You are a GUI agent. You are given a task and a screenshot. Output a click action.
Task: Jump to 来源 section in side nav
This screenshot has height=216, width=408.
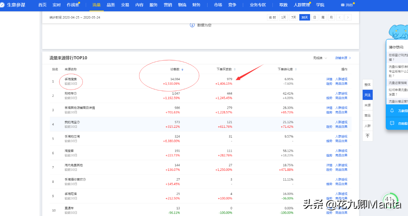click(367, 105)
